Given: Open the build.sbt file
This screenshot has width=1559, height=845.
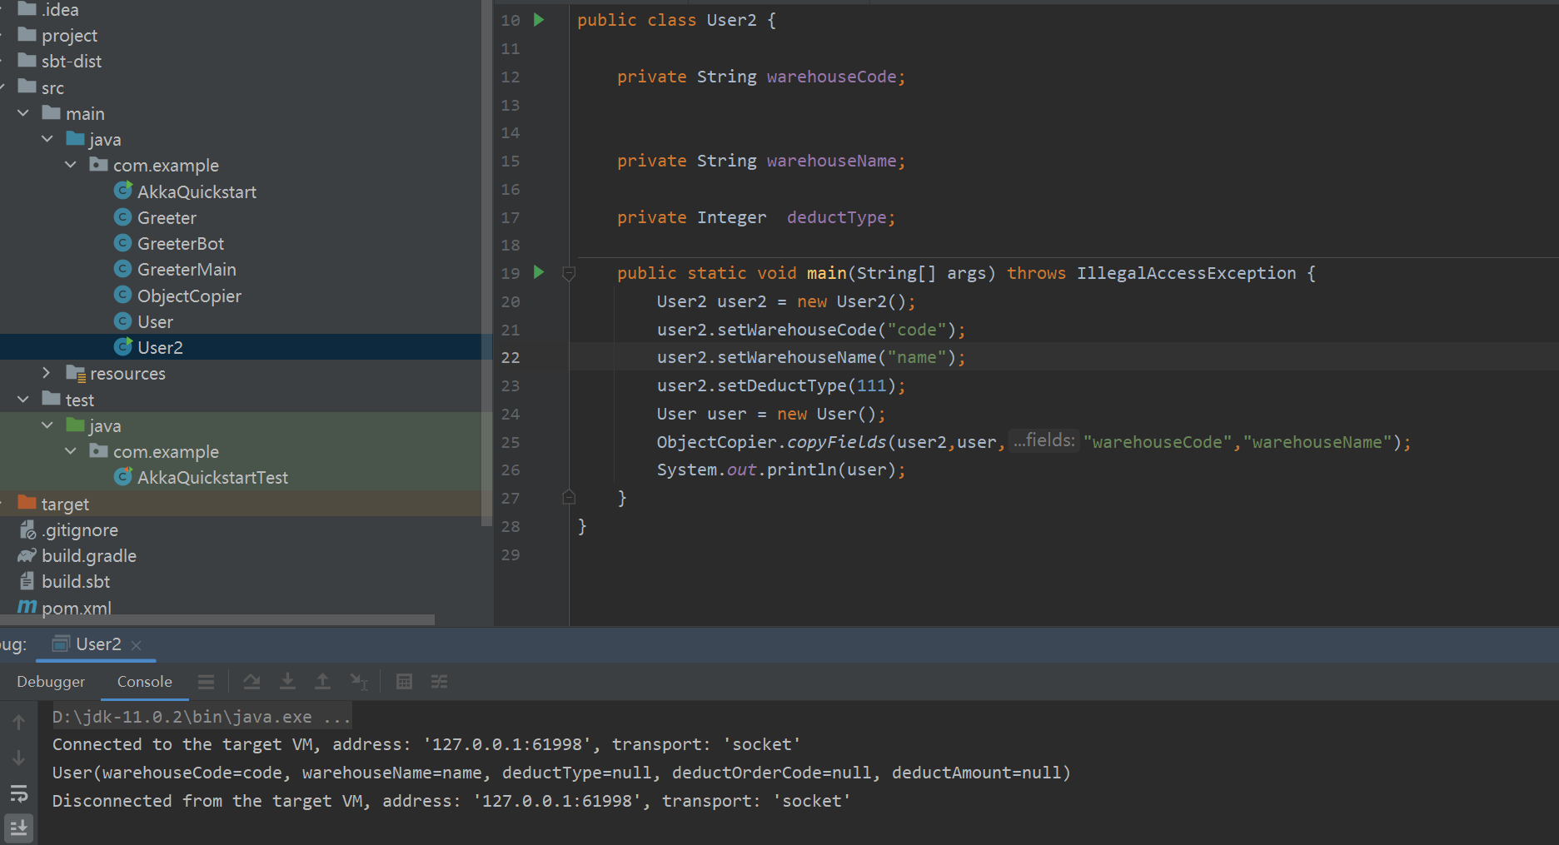Looking at the screenshot, I should click(63, 581).
